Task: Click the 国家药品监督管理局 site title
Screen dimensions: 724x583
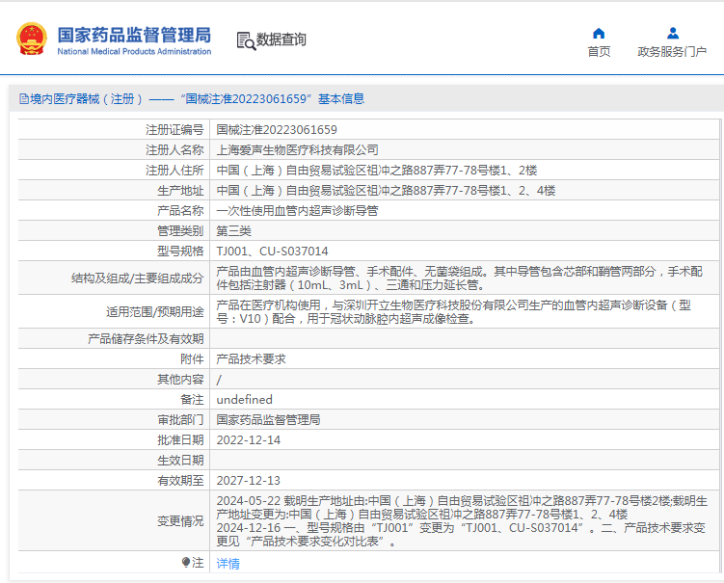Action: point(134,35)
